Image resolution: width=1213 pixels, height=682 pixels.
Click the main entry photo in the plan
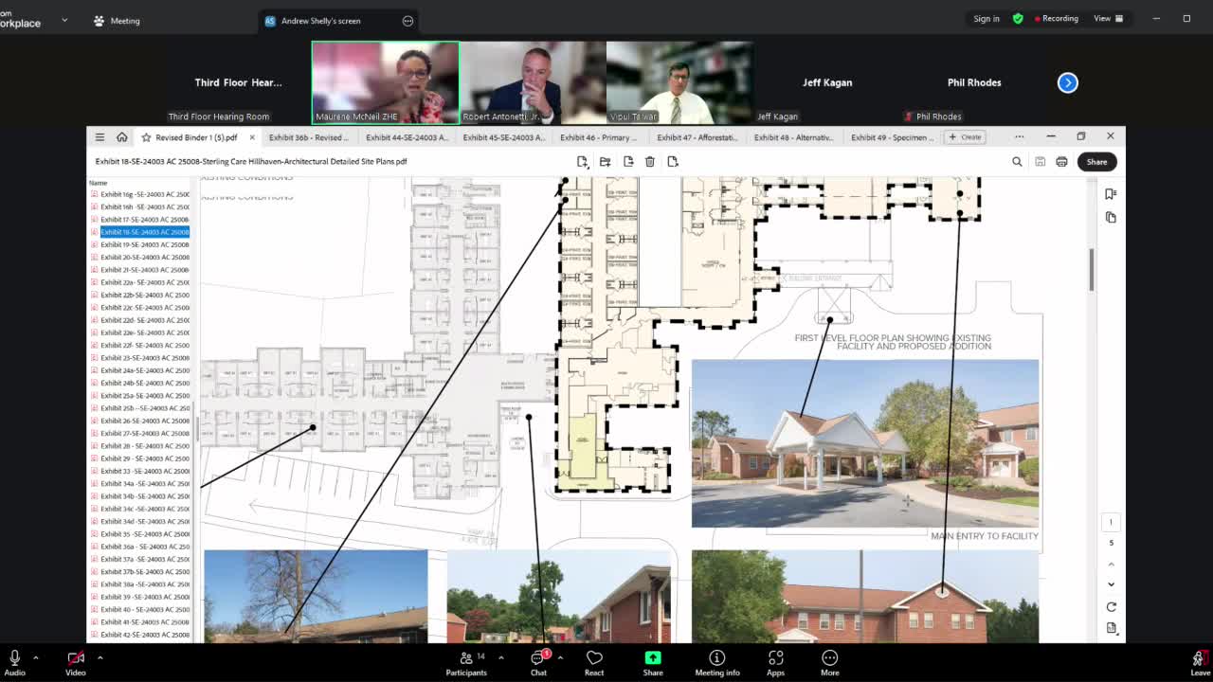[864, 443]
